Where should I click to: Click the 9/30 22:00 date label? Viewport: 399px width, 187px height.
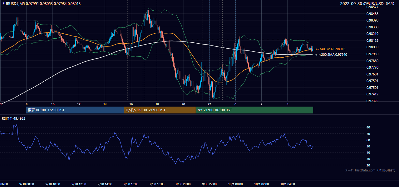tap(209, 184)
